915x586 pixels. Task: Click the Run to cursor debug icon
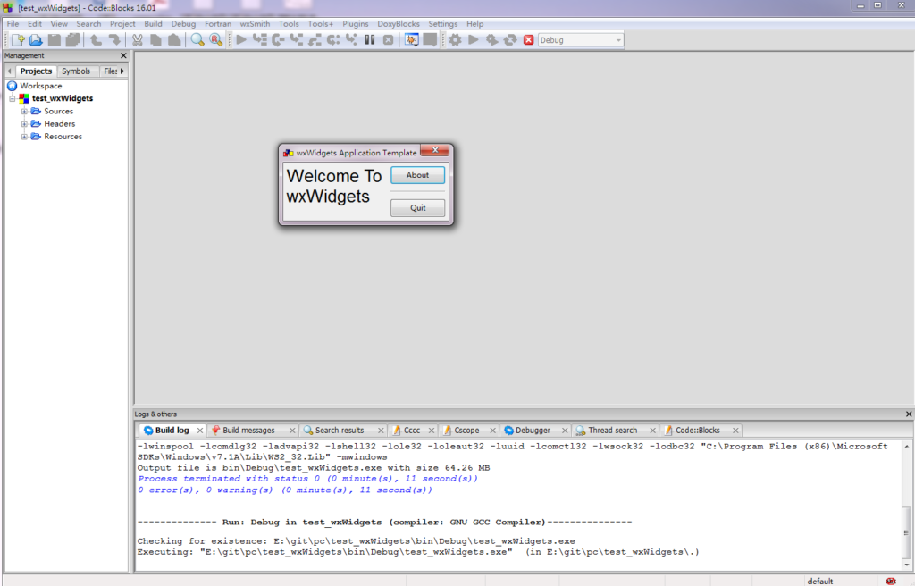tap(260, 39)
